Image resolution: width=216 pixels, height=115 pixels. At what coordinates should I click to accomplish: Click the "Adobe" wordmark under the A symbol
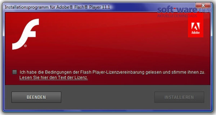click(195, 33)
